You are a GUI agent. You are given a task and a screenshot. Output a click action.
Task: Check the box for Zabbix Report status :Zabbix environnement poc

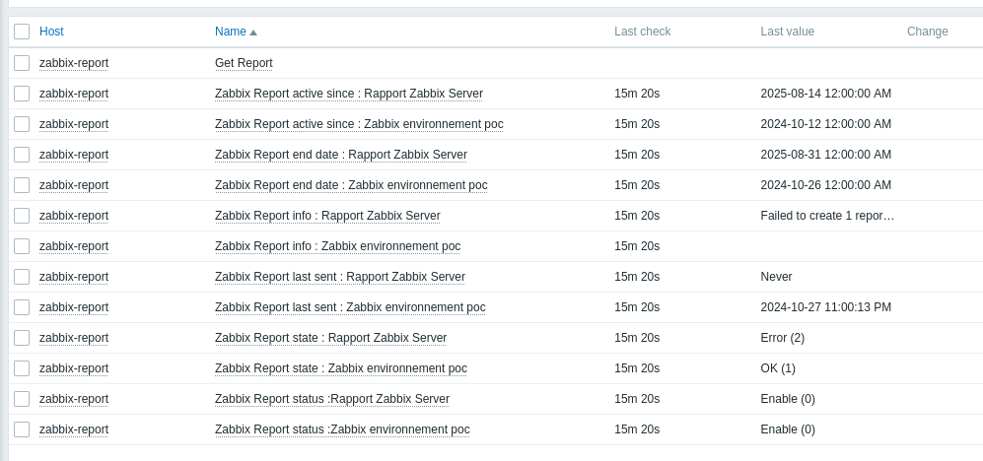click(x=22, y=429)
